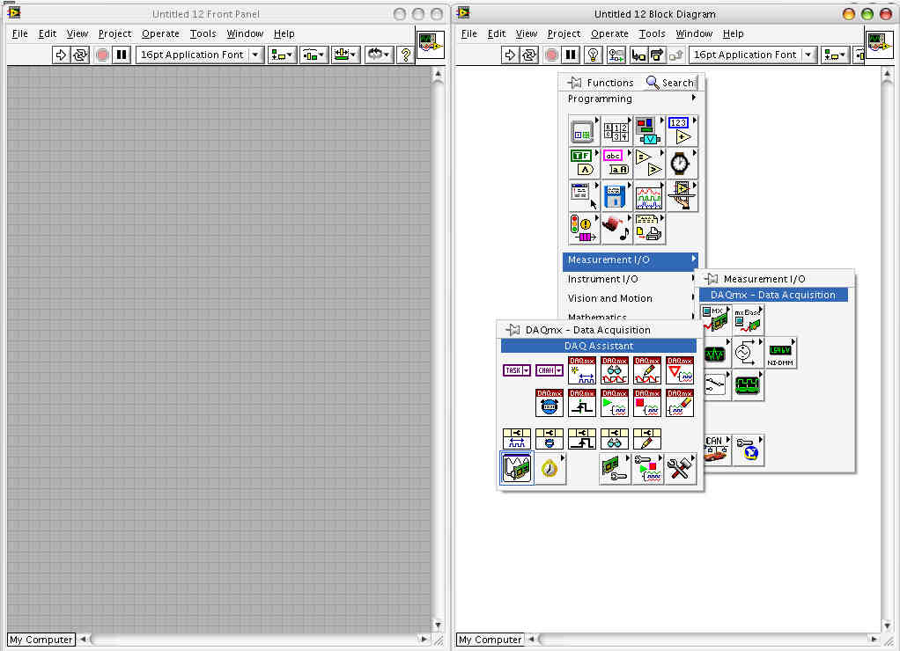This screenshot has height=651, width=900.
Task: Click the Block Diagram horizontal scrollbar
Action: click(705, 639)
